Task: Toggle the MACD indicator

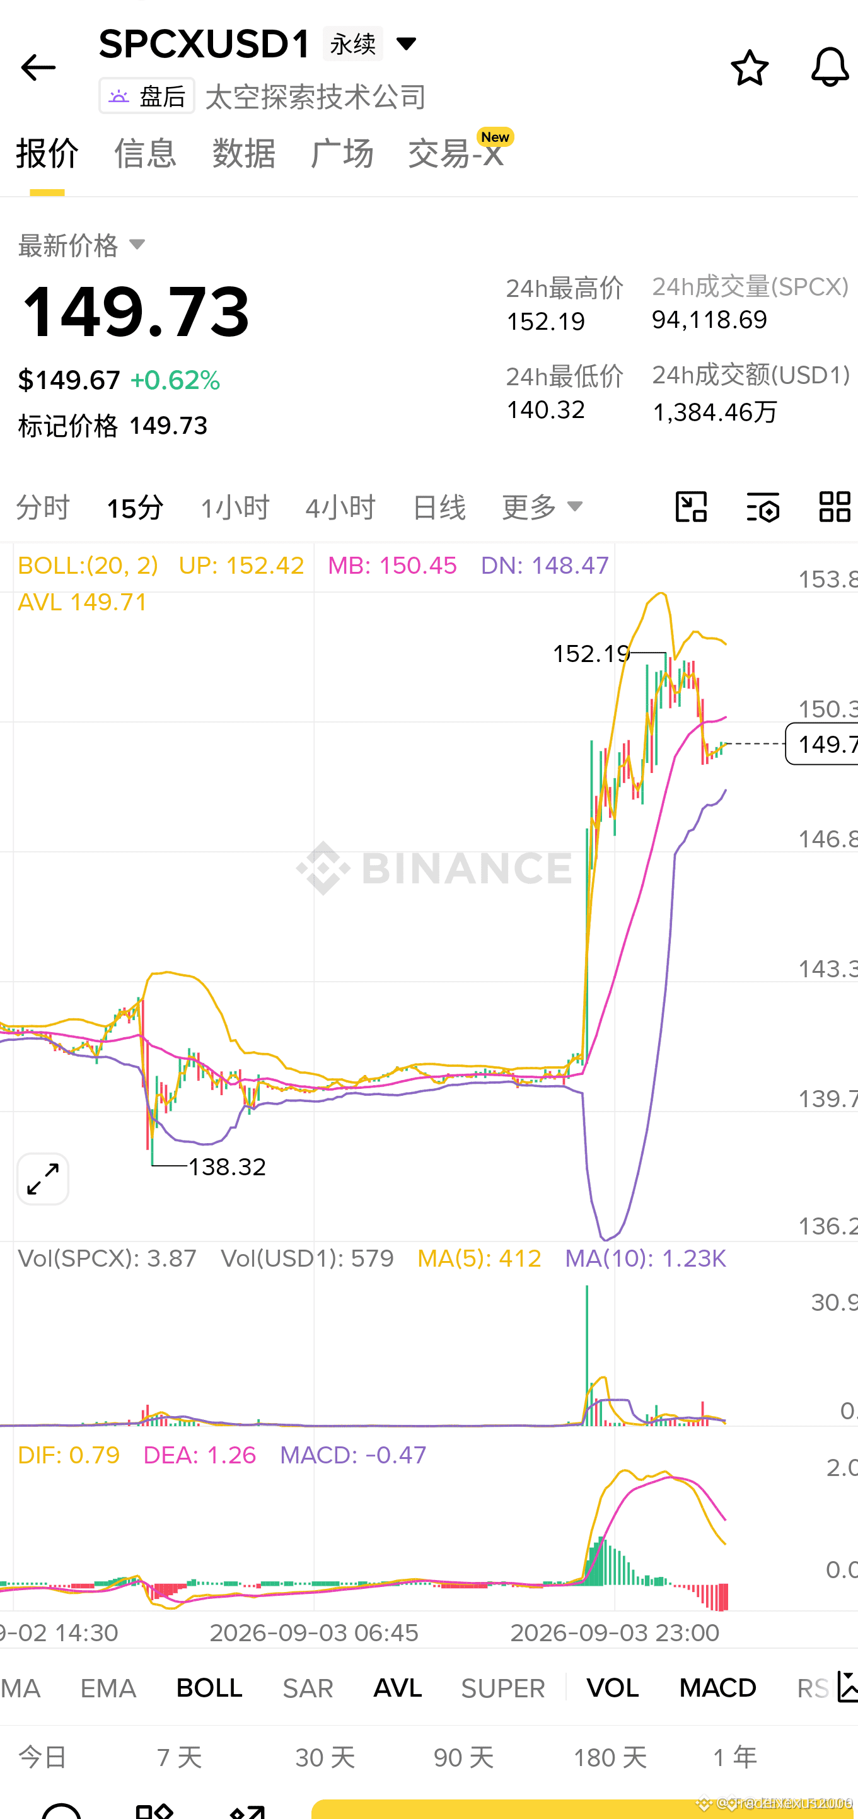Action: point(717,1688)
